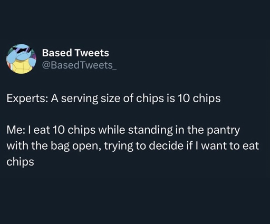Open the Based Tweets display name
Viewport: 270px width, 224px height.
(x=75, y=53)
